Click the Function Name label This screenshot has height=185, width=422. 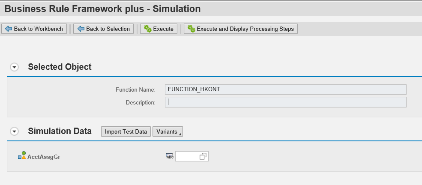click(x=135, y=90)
